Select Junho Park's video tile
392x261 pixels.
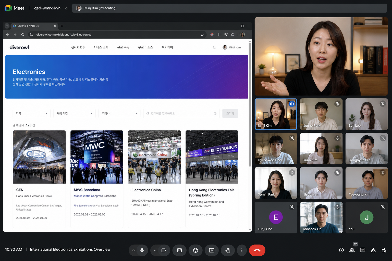coord(321,114)
